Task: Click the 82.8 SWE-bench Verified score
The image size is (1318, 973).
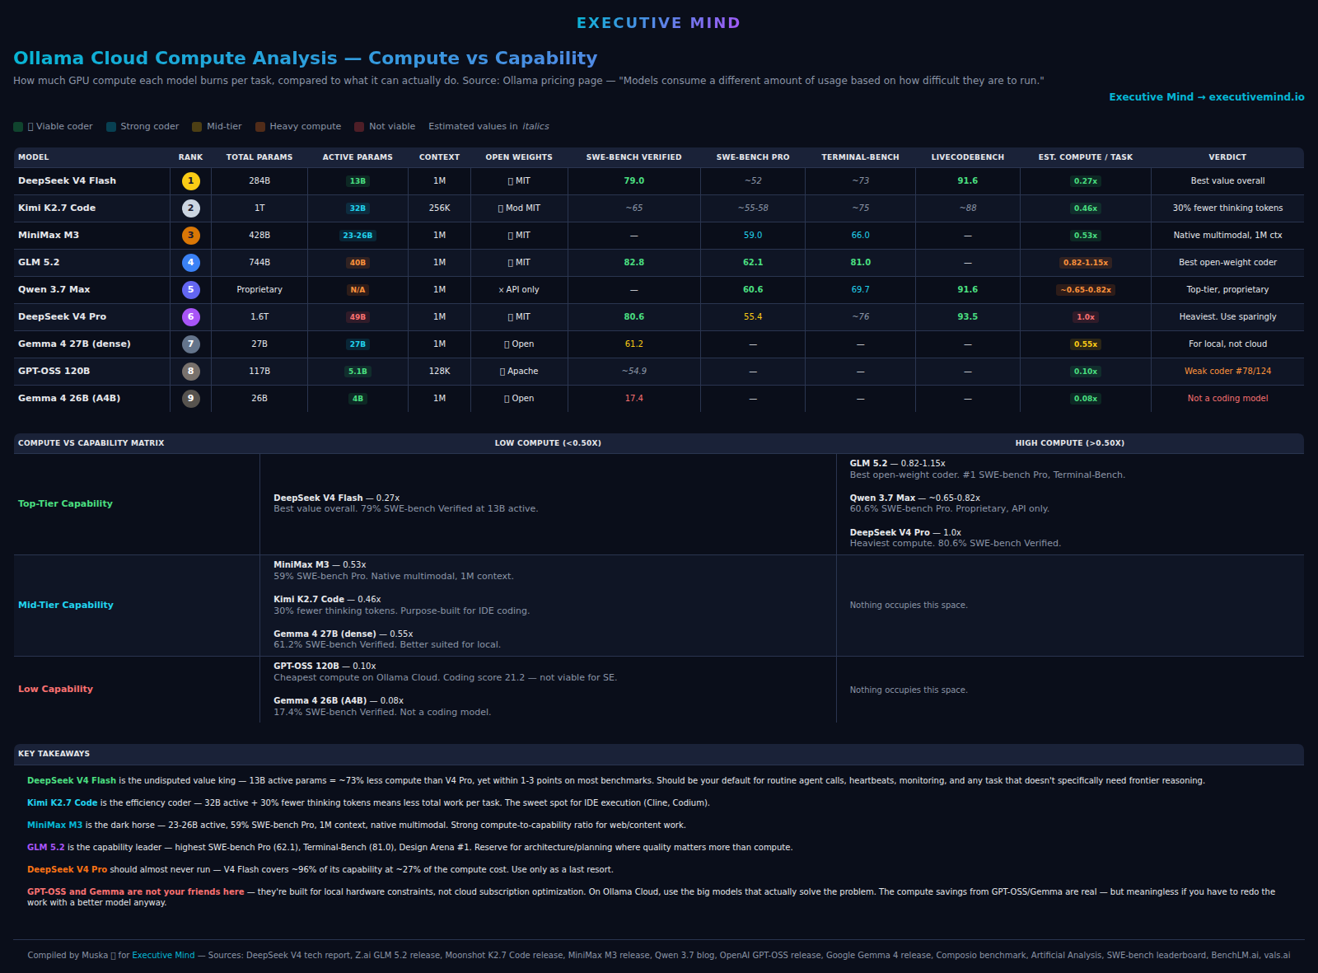Action: click(634, 263)
